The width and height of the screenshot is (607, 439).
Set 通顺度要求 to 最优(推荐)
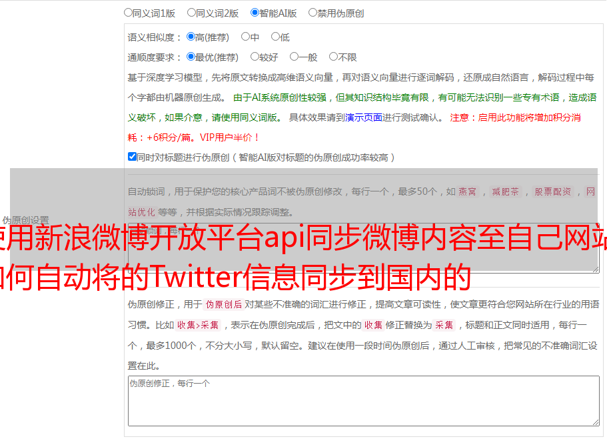tap(191, 57)
